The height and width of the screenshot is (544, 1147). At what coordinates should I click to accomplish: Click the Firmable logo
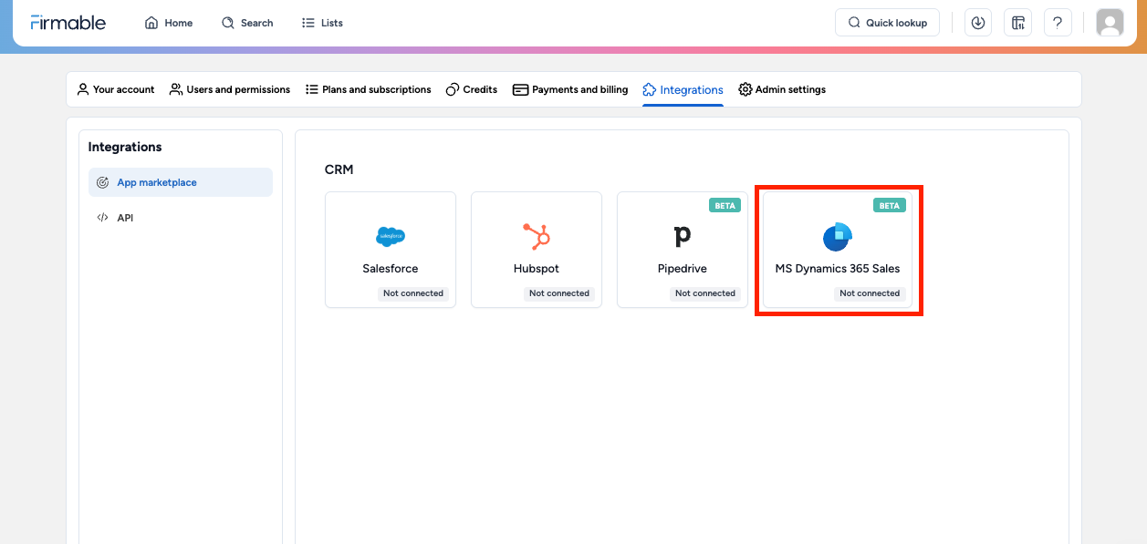click(x=68, y=23)
